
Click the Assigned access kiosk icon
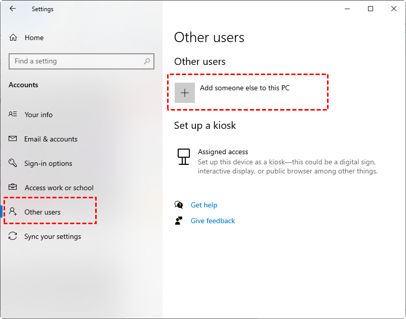(x=184, y=157)
